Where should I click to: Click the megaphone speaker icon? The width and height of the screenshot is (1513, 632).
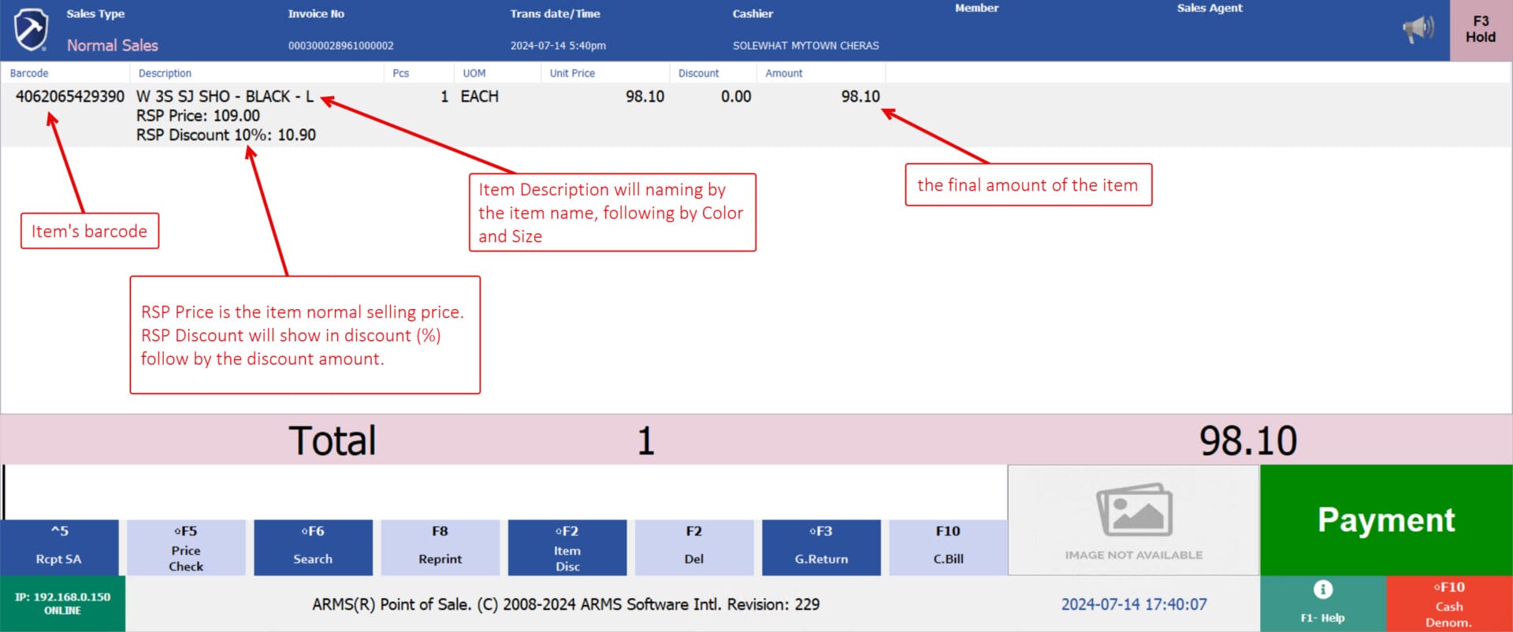click(1418, 30)
